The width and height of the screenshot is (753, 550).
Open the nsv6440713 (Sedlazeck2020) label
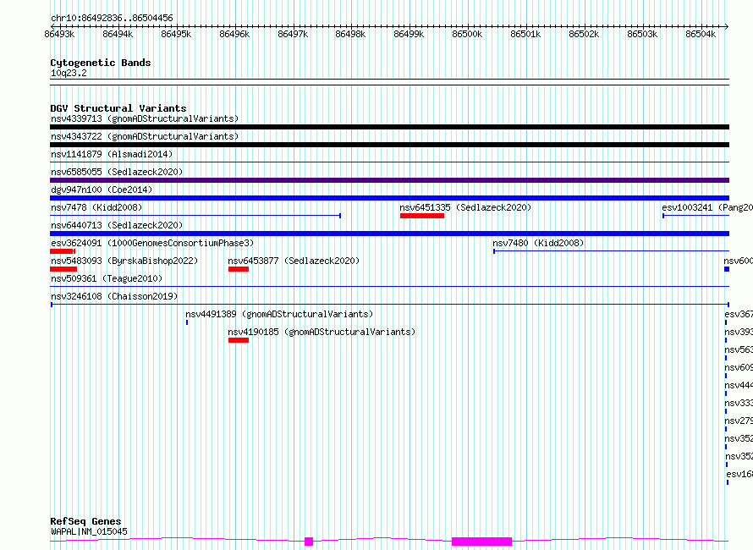point(117,225)
